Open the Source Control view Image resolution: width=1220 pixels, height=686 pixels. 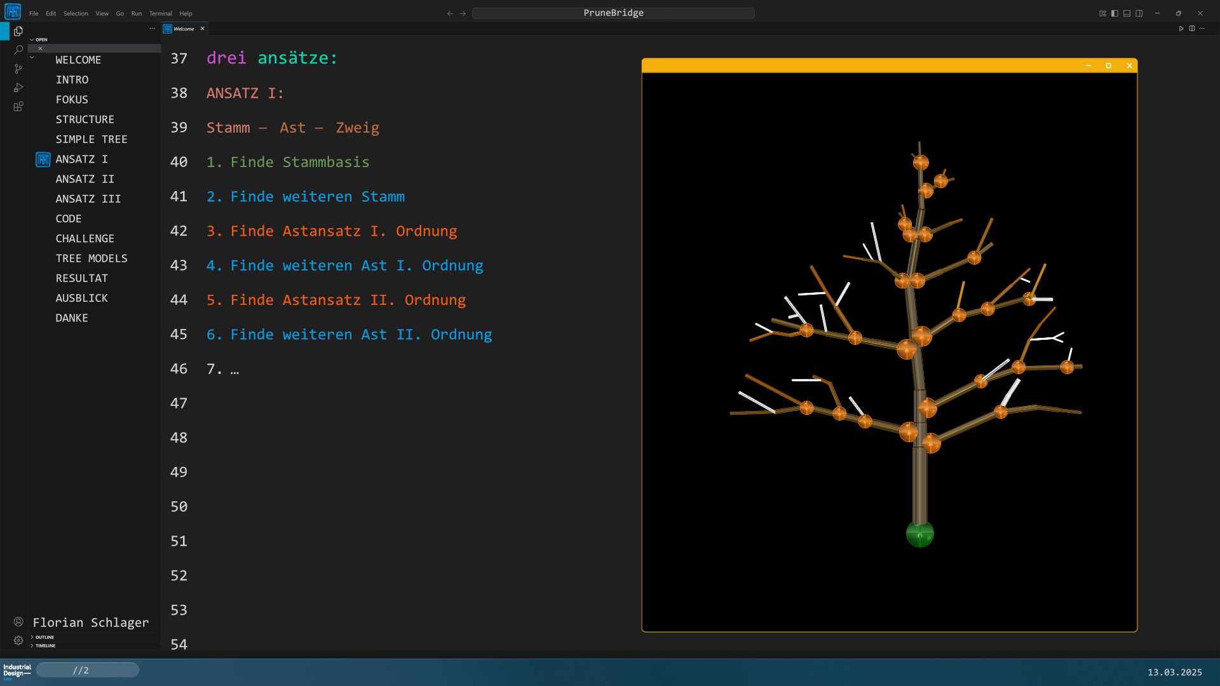pyautogui.click(x=18, y=69)
